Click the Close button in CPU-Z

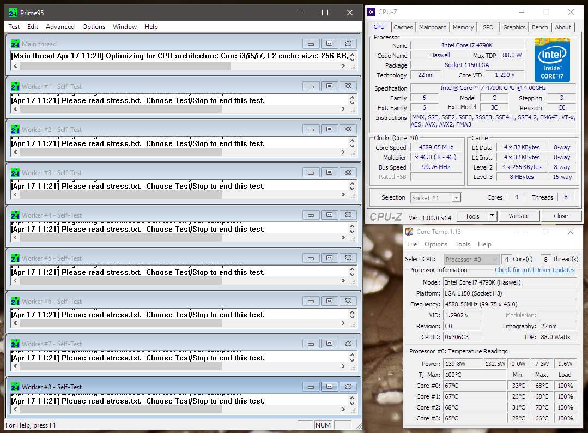[x=561, y=216]
